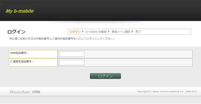
Task: Click the green ログイン button
Action: coord(105,76)
